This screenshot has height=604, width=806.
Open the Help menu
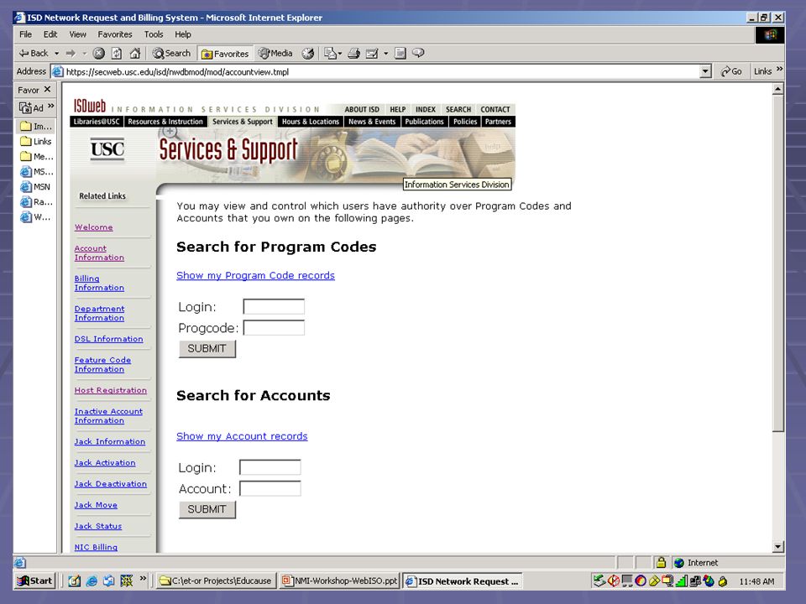pyautogui.click(x=182, y=34)
